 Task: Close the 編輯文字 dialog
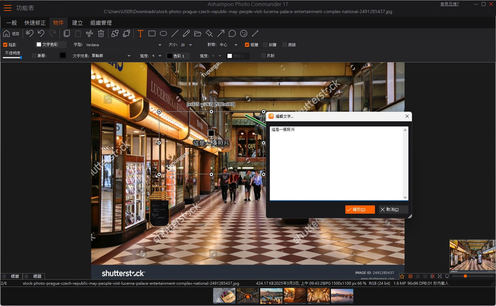pyautogui.click(x=407, y=116)
